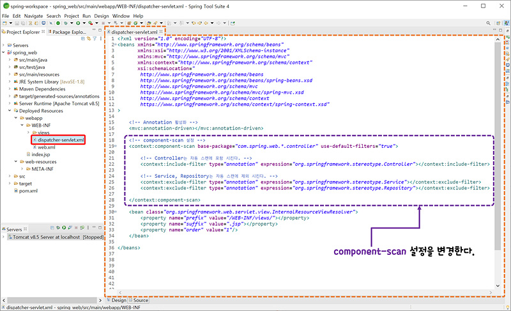511x311 pixels.
Task: Click the Save All toolbar icon
Action: tap(23, 23)
